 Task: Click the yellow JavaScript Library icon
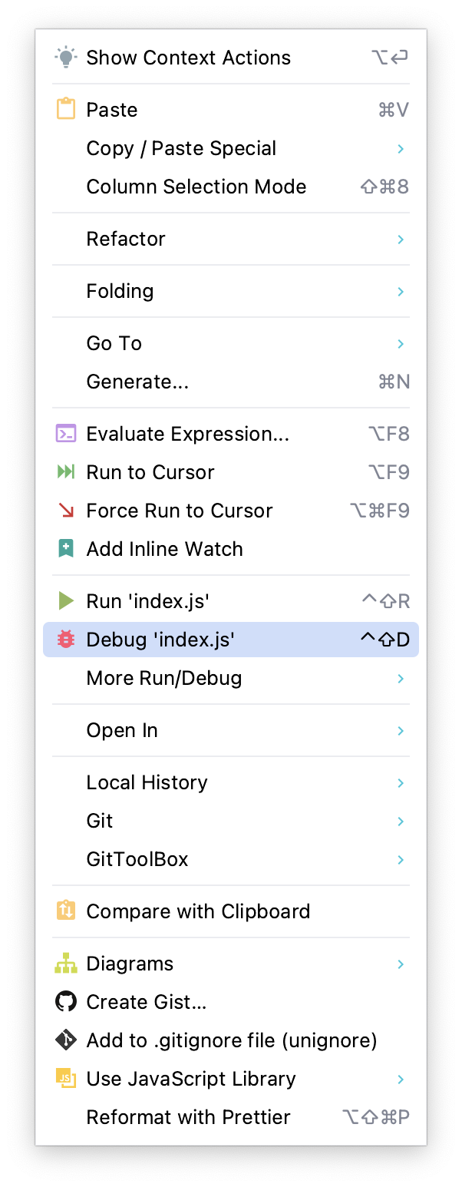[66, 1078]
